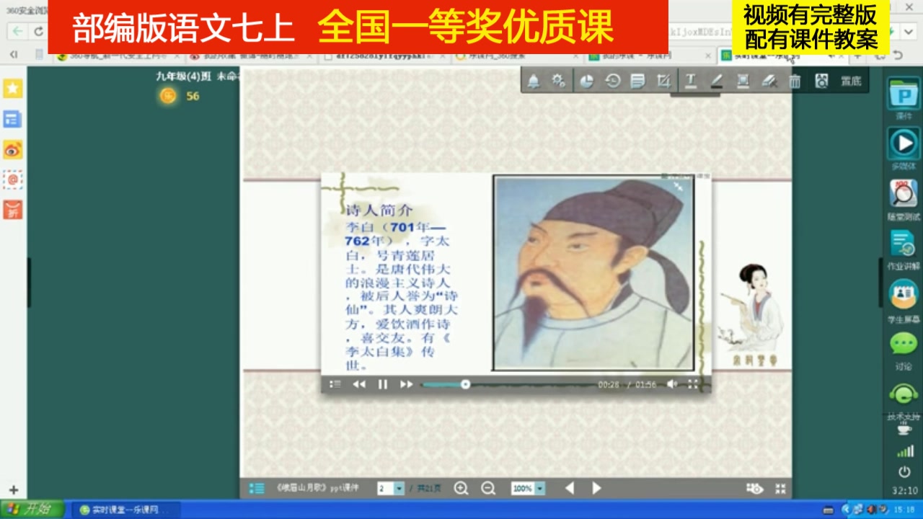Screen dimensions: 923x519
Task: Click the notes page icon
Action: (x=637, y=81)
